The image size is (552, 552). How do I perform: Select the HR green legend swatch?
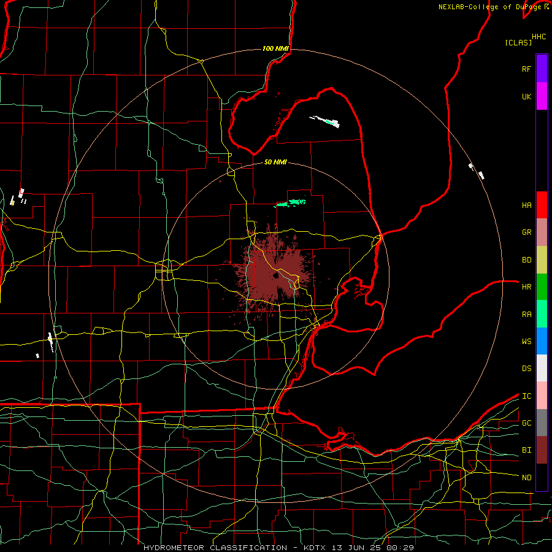(x=542, y=287)
